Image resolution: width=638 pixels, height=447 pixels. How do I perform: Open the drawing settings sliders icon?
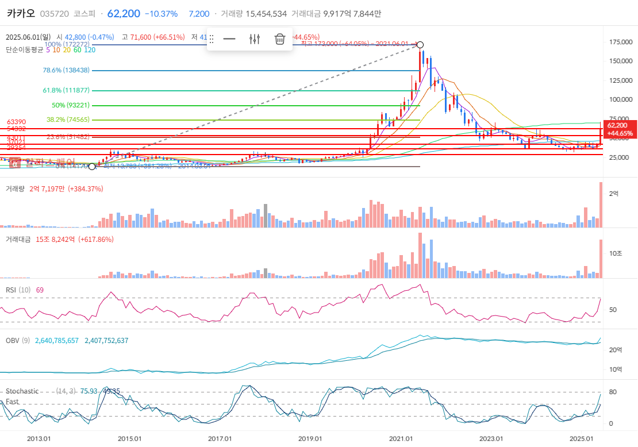click(254, 39)
